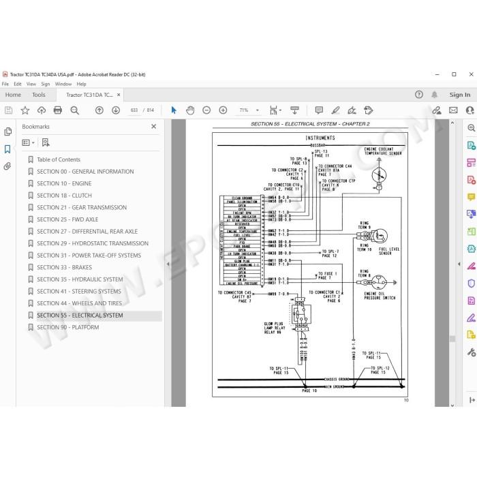Zoom in with plus icon

(x=223, y=110)
